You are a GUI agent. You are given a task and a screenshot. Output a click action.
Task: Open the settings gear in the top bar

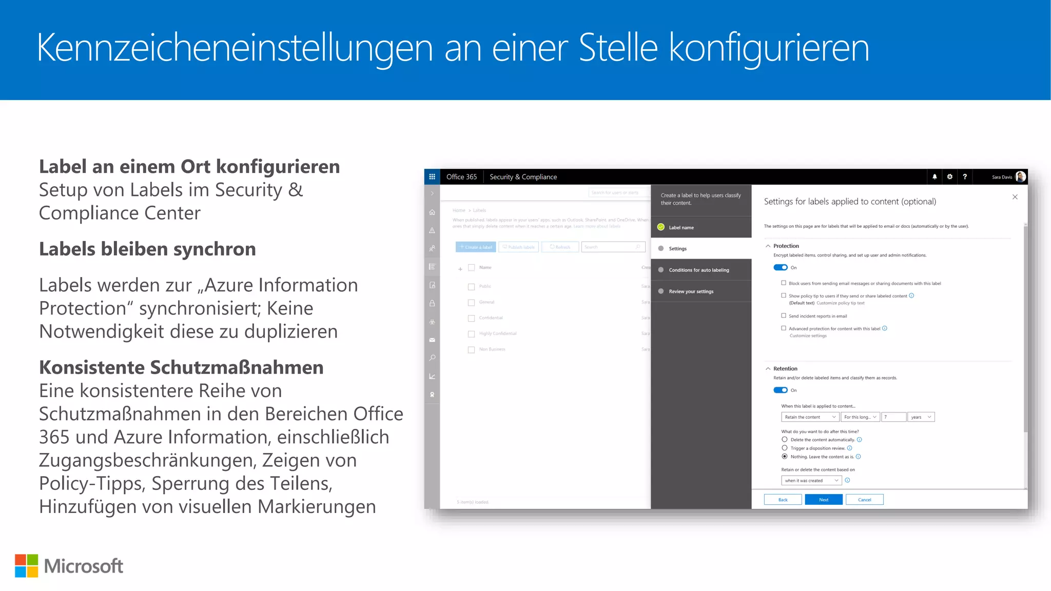click(949, 176)
